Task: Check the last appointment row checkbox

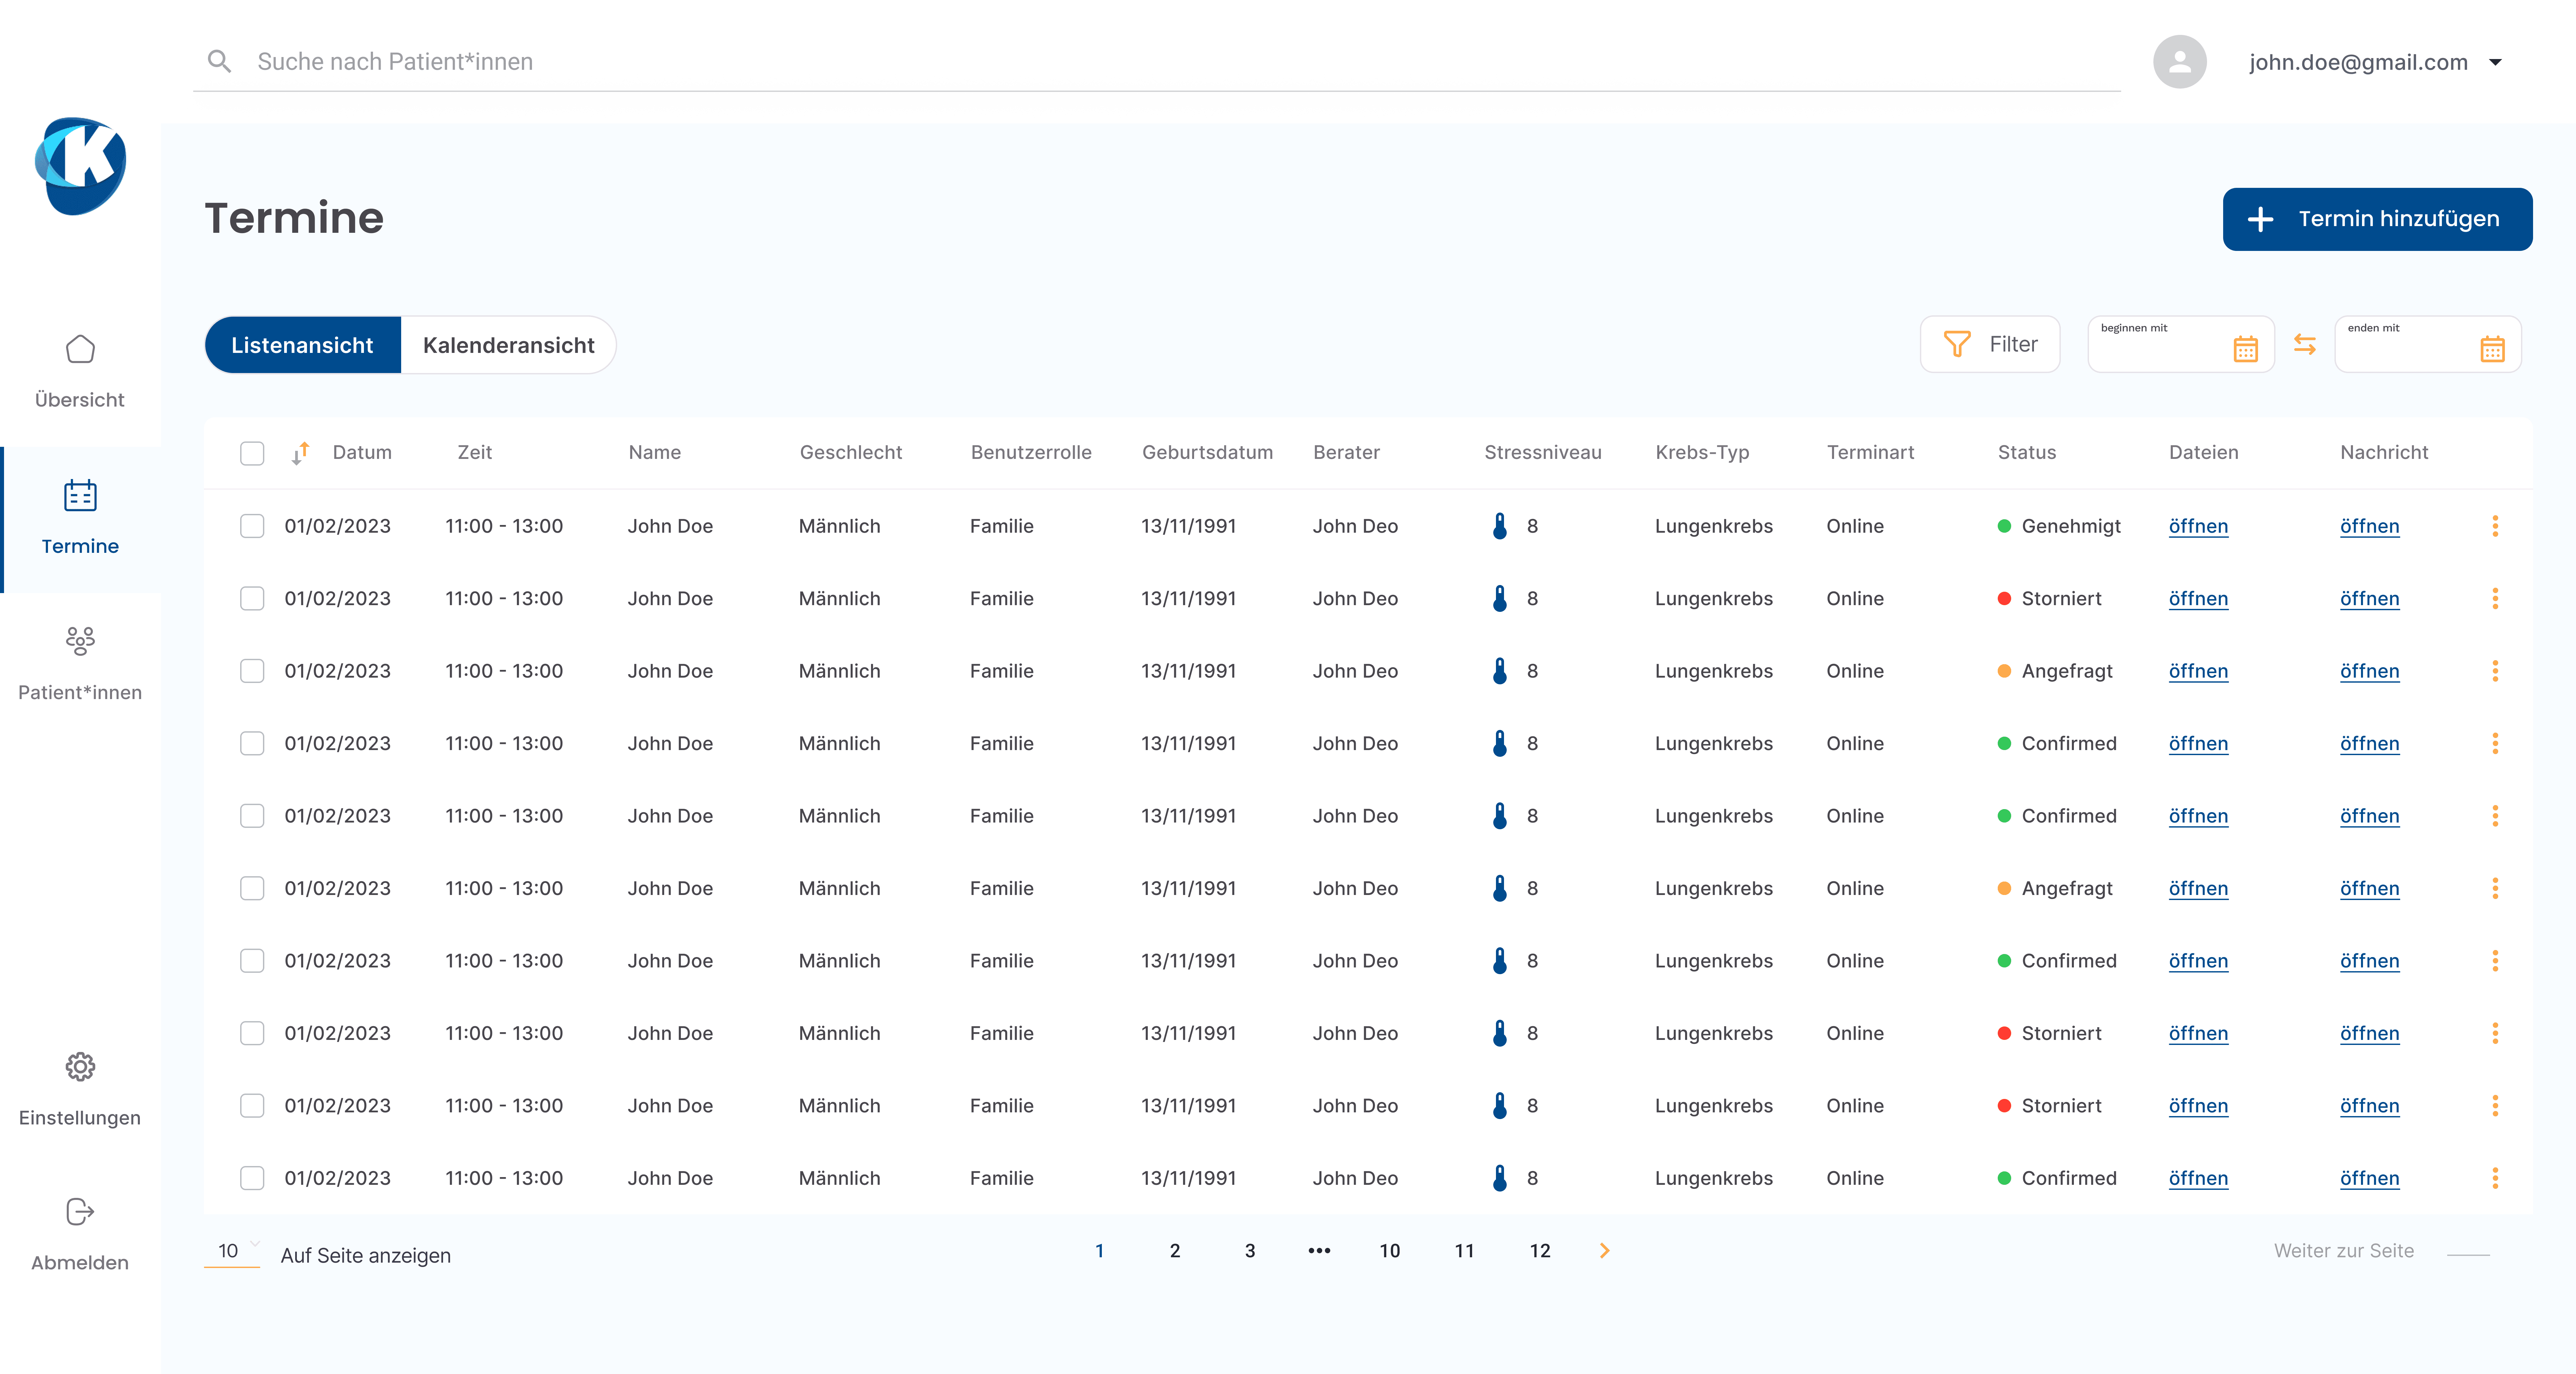Action: pos(252,1178)
